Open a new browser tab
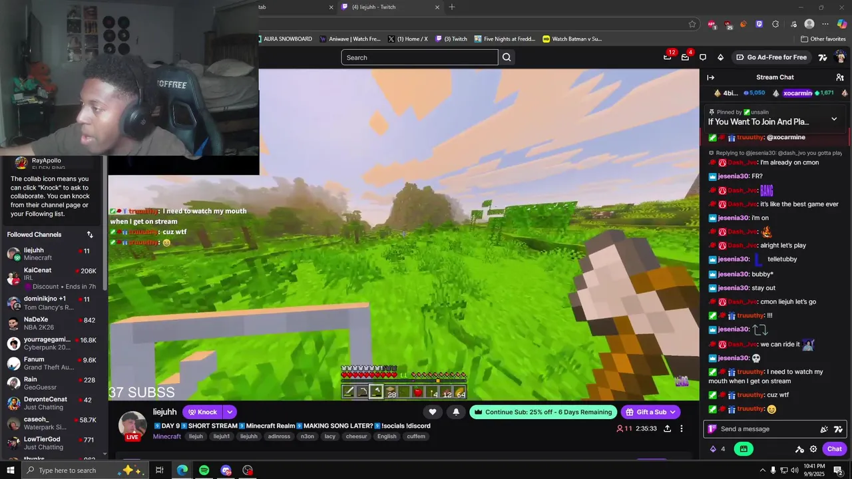 click(x=452, y=7)
